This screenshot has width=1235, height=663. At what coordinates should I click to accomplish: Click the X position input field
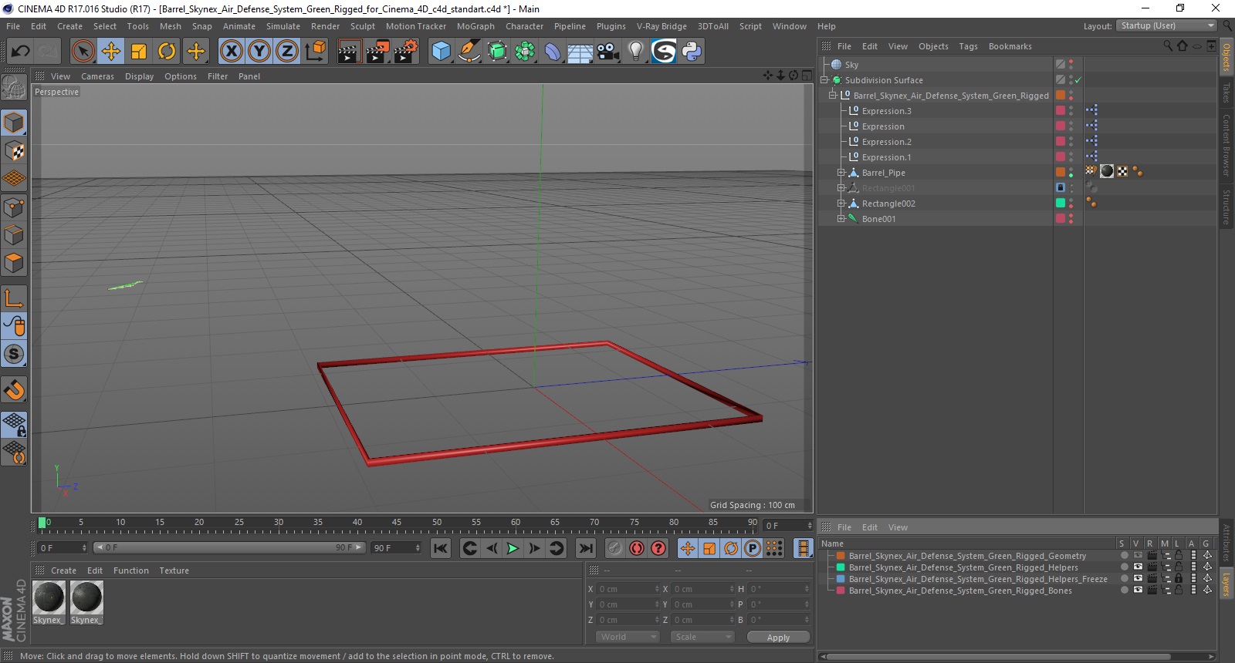629,589
